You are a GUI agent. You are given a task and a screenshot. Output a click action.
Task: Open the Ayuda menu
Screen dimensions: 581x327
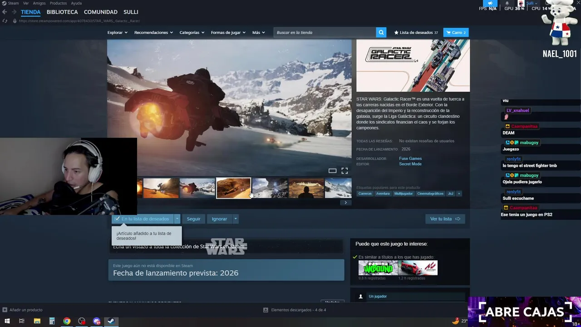click(76, 3)
